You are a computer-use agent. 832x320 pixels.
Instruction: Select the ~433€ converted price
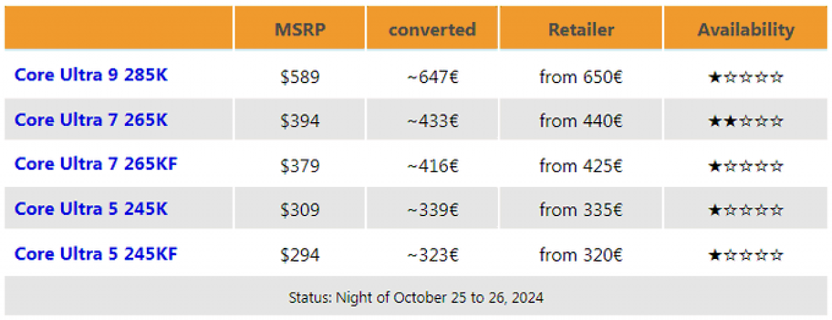pos(433,121)
